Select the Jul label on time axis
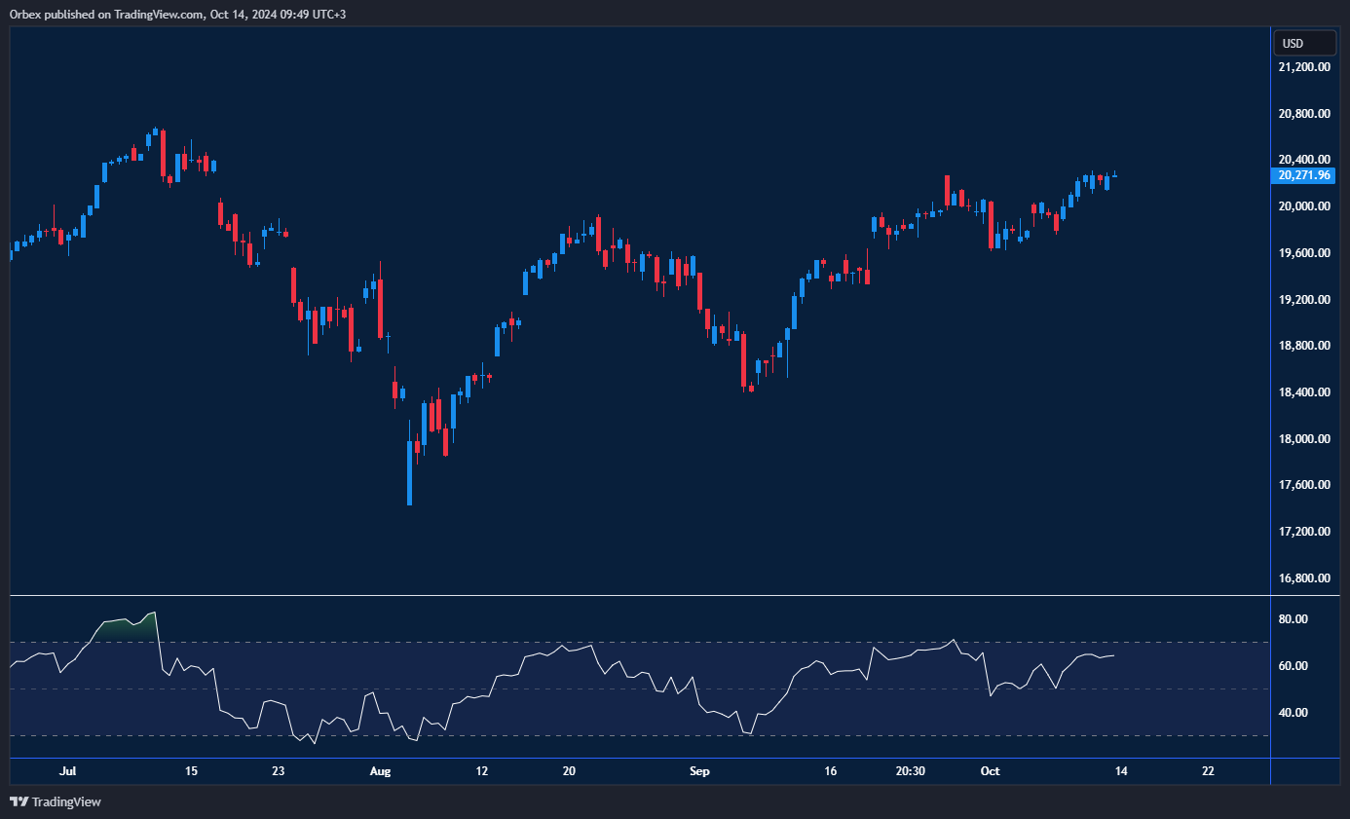The width and height of the screenshot is (1350, 819). [67, 771]
